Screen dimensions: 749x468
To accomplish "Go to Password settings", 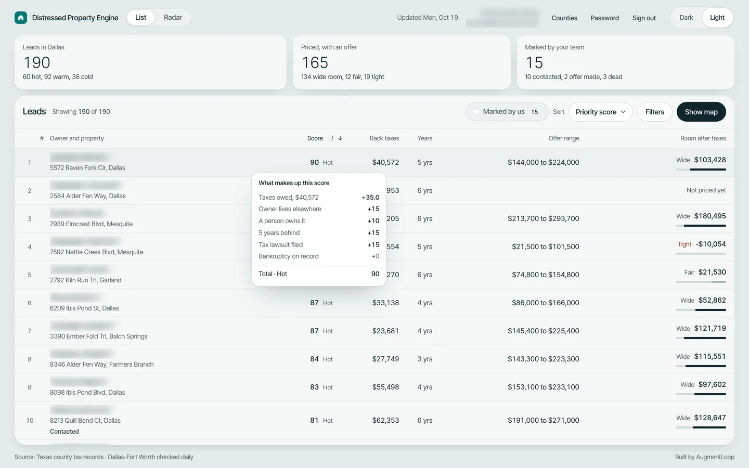I will click(x=604, y=18).
